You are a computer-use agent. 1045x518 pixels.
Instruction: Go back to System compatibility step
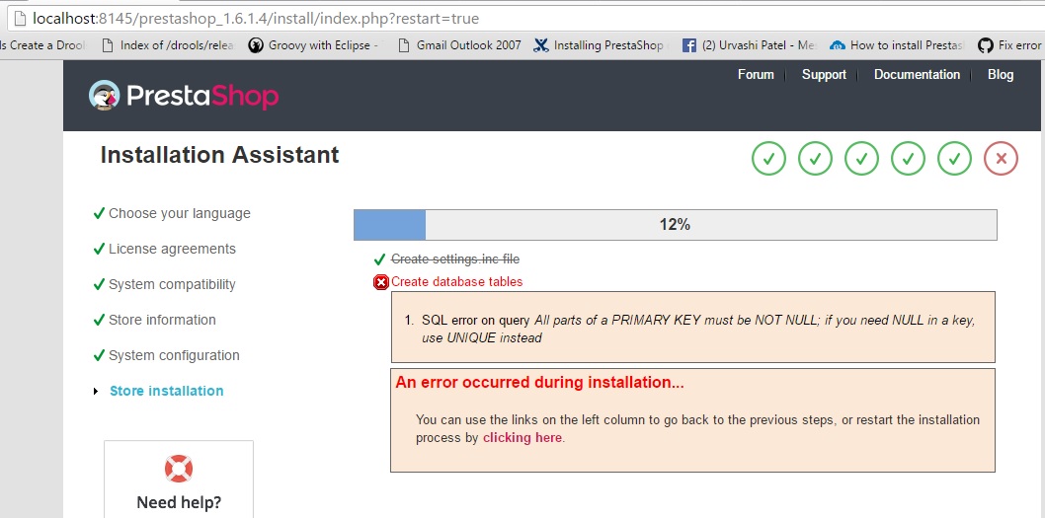(x=172, y=284)
